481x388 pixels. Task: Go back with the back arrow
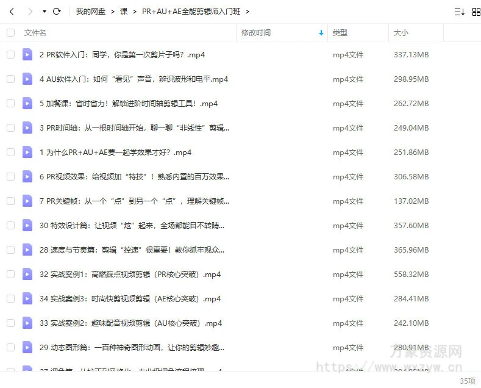(12, 12)
